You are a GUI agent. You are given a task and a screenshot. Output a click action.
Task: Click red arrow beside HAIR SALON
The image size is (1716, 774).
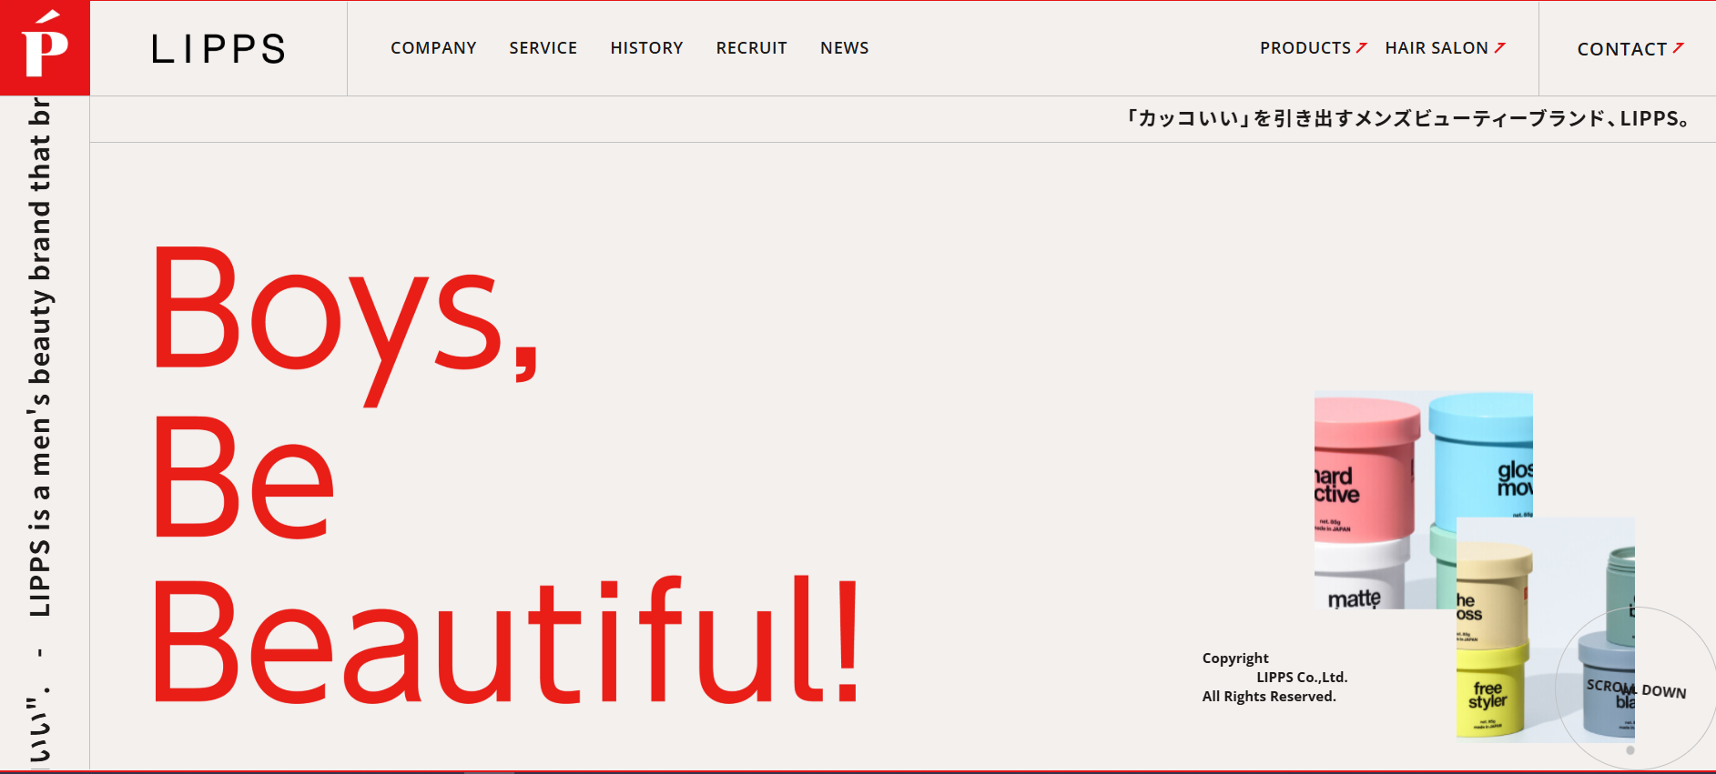point(1500,47)
